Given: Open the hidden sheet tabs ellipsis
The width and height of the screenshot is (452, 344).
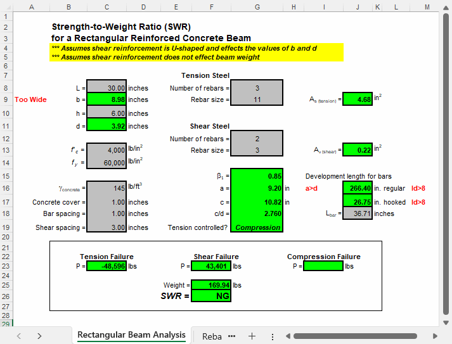Looking at the screenshot, I should point(231,336).
